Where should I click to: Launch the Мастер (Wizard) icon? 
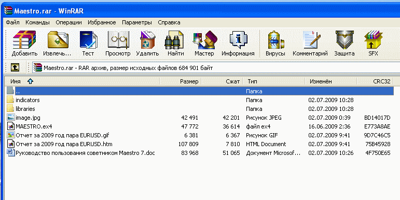click(204, 40)
